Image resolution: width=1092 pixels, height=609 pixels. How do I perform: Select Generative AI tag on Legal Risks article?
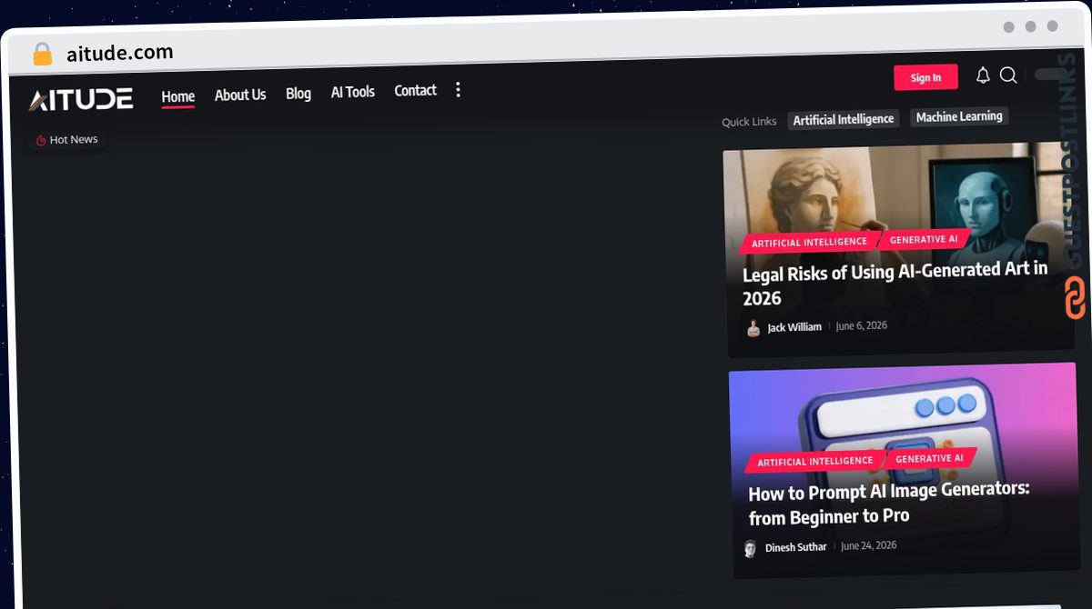pos(924,240)
